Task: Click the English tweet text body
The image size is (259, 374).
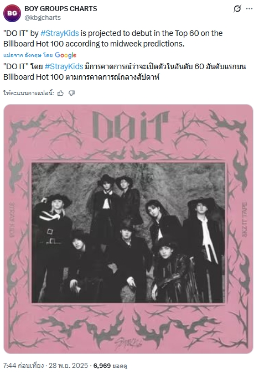Action: [113, 38]
